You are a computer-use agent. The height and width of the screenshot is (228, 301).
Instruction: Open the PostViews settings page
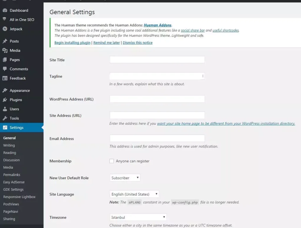(x=11, y=204)
